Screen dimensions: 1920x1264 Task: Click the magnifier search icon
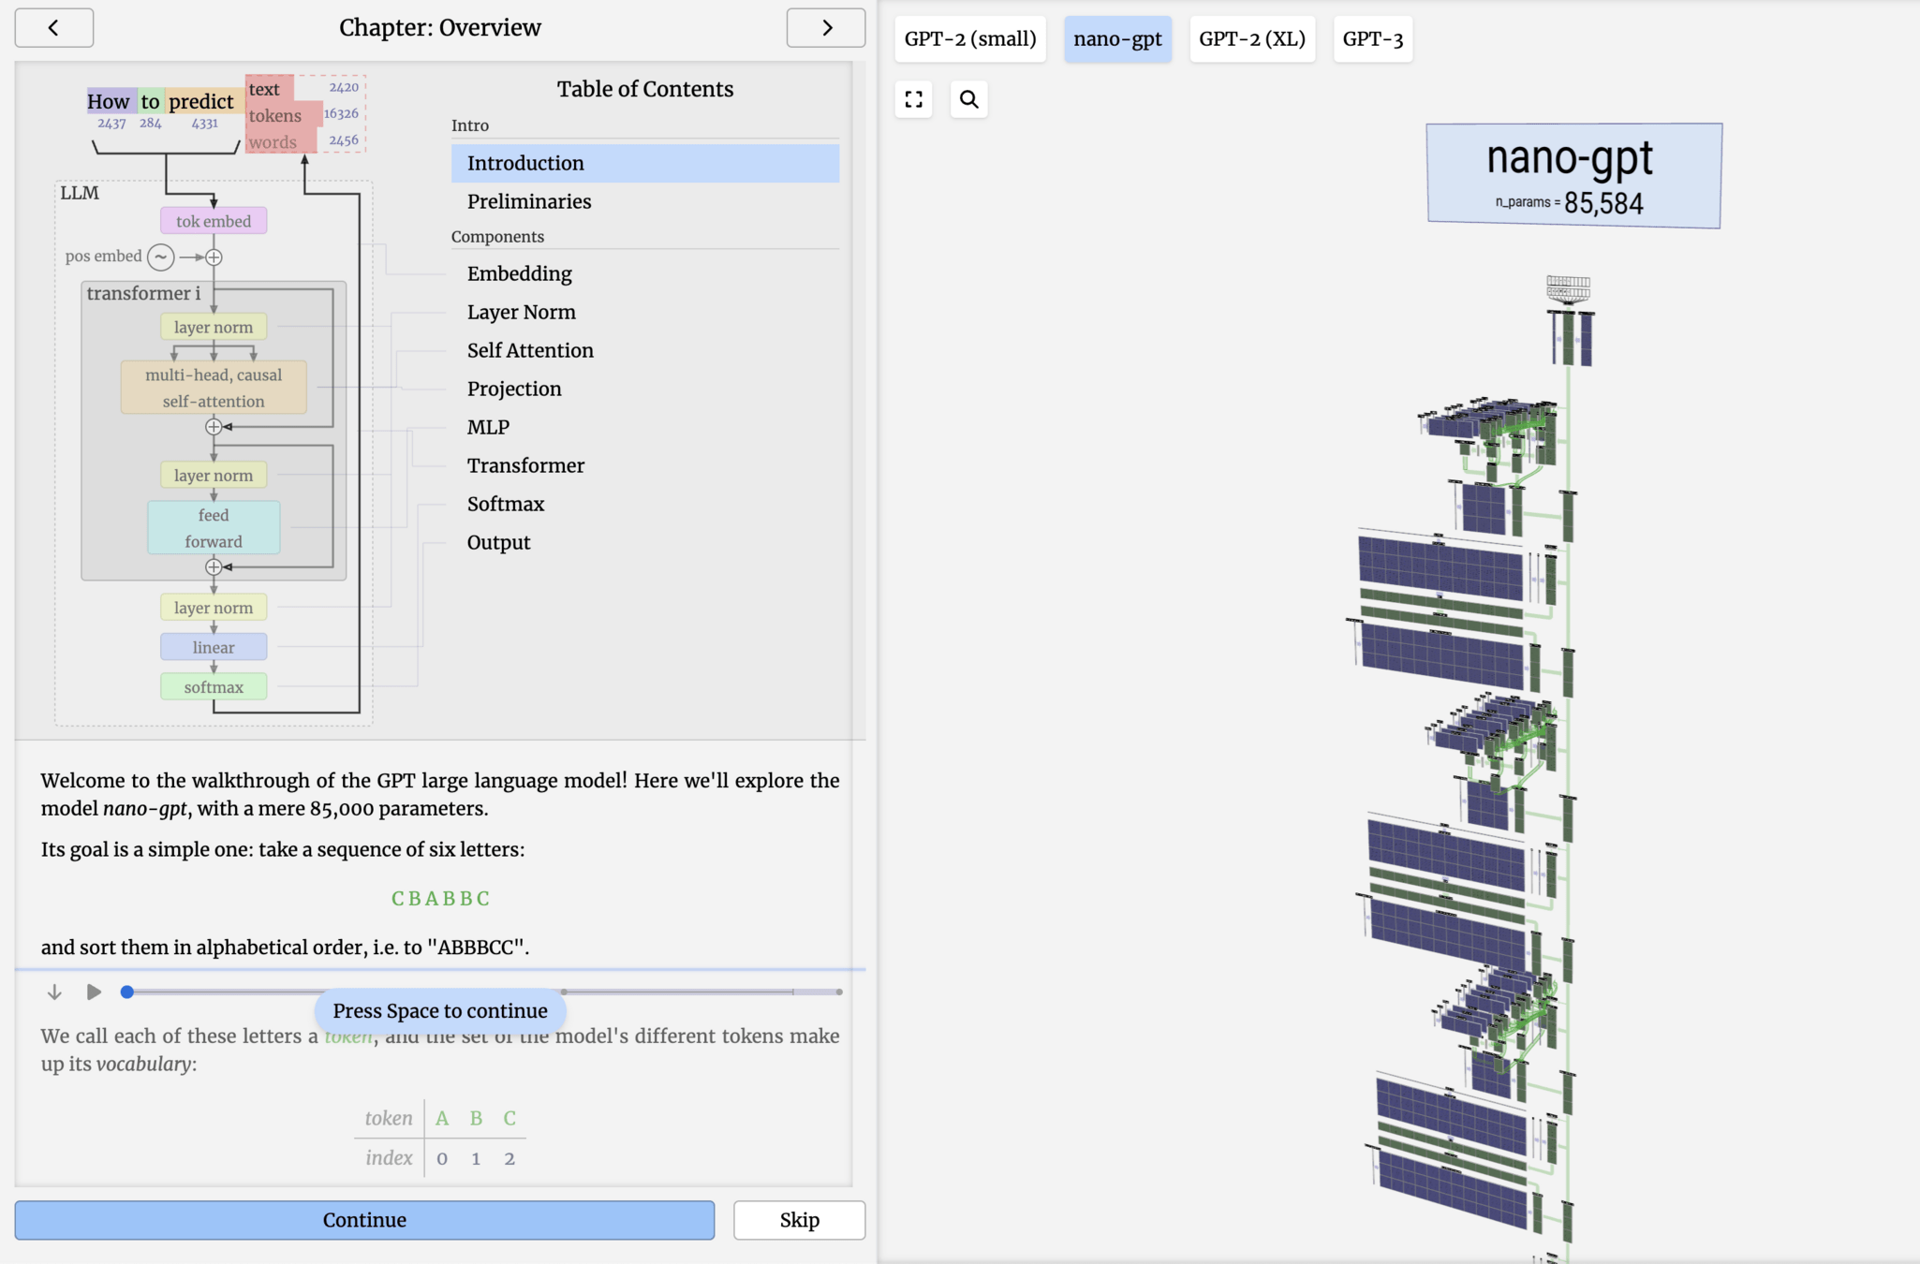pos(968,99)
